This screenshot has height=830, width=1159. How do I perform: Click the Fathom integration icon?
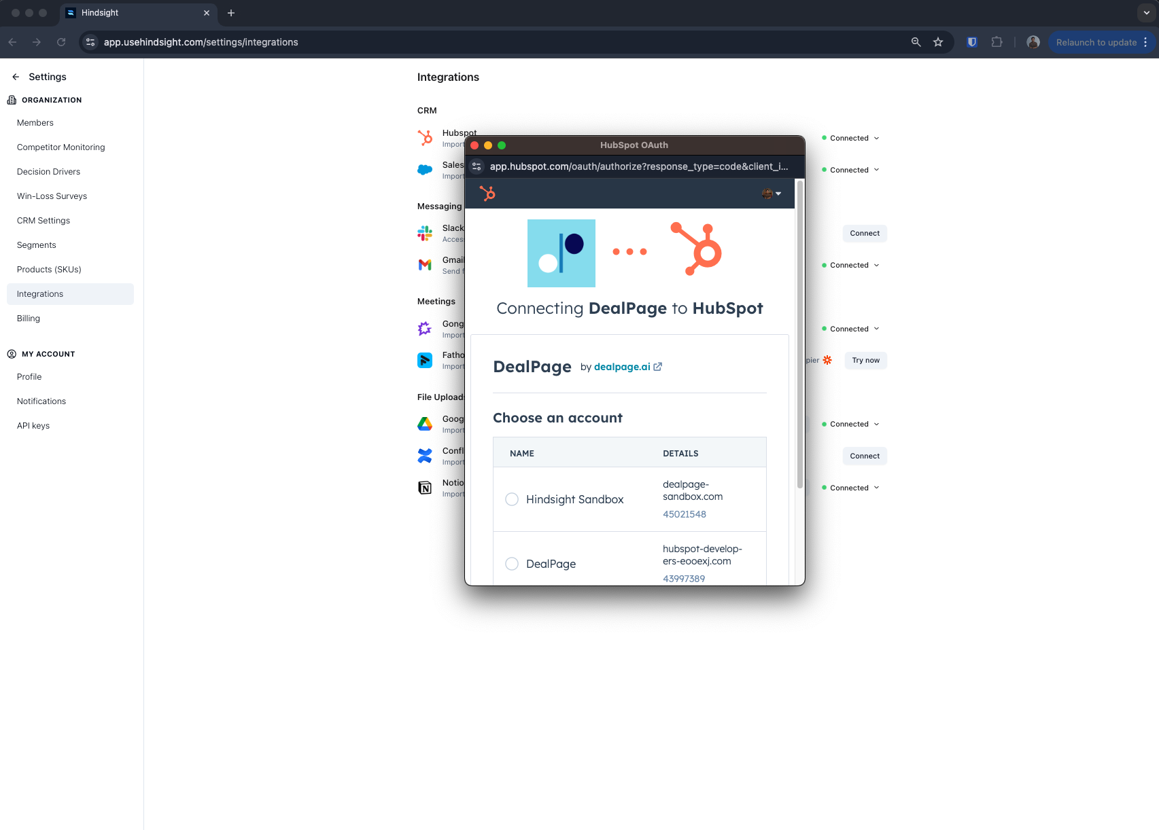425,360
